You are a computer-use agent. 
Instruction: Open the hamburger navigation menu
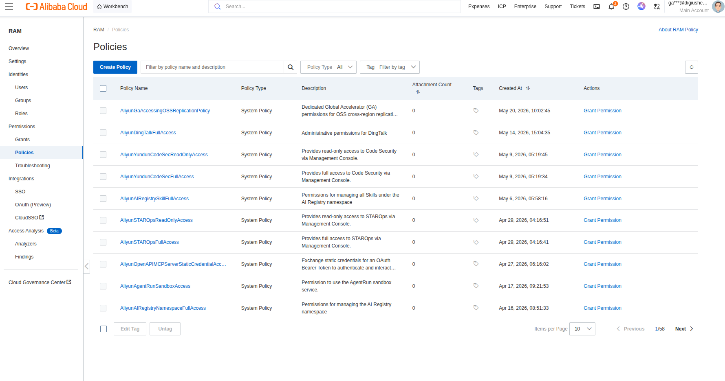coord(9,7)
